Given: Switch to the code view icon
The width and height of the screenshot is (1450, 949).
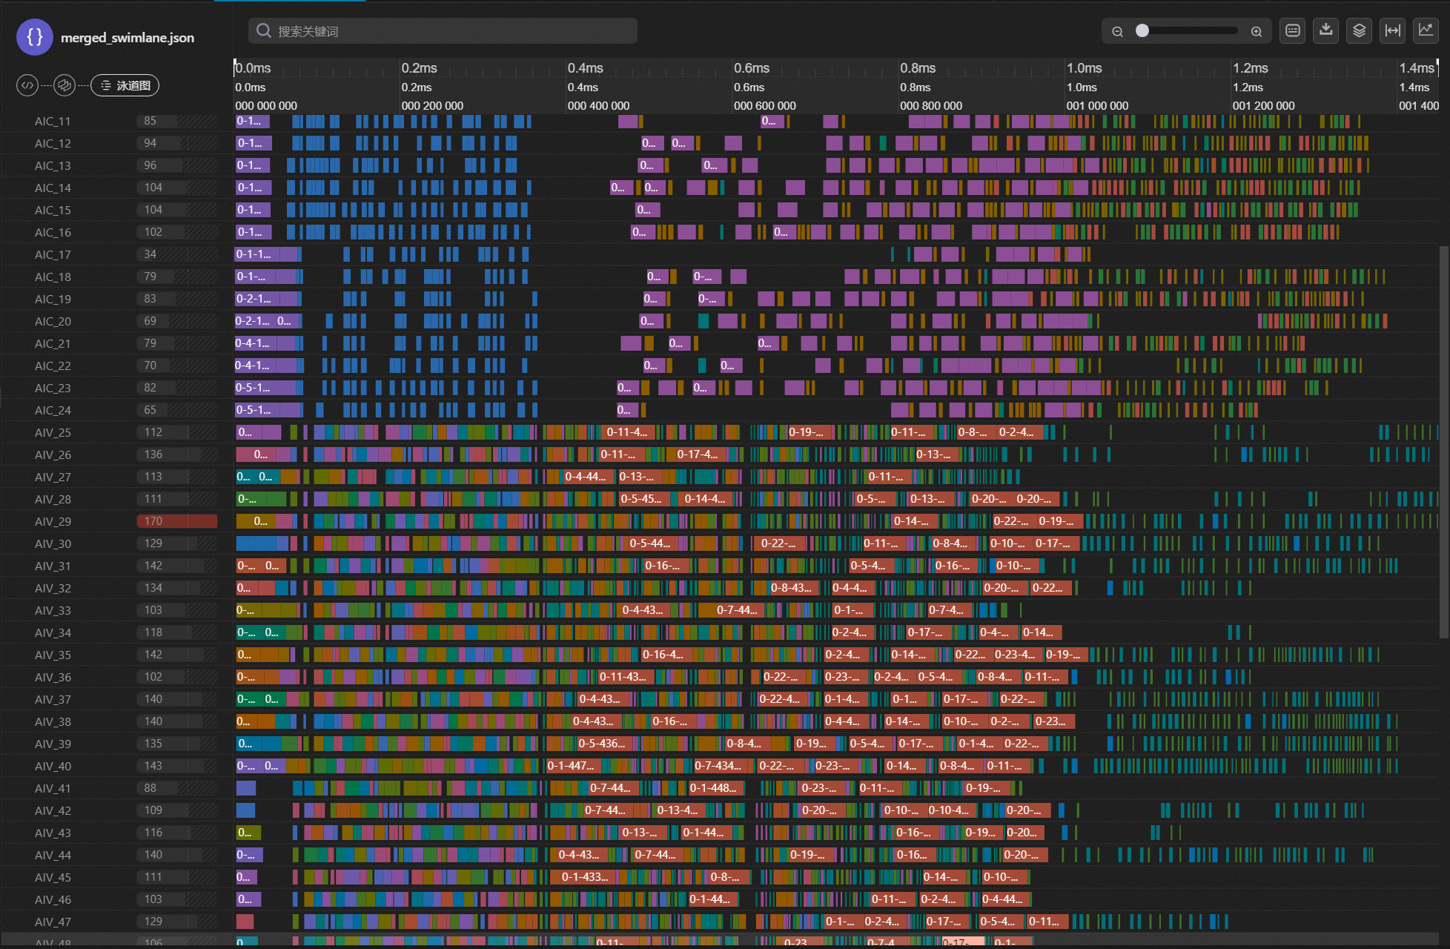Looking at the screenshot, I should click(x=27, y=85).
